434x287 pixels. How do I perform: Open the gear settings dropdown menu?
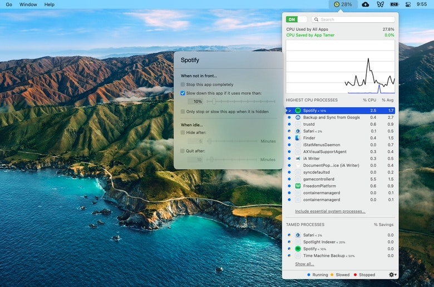392,275
